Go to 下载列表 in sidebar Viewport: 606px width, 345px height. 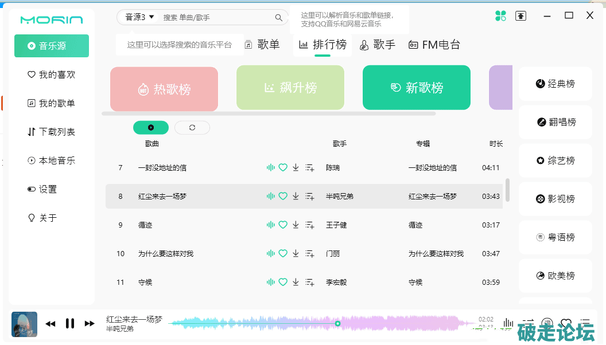[51, 132]
